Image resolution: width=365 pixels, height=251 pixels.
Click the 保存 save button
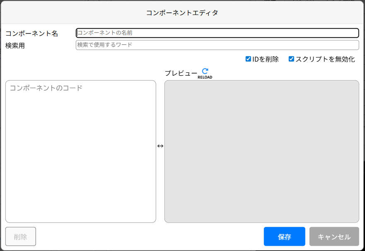[x=284, y=236]
